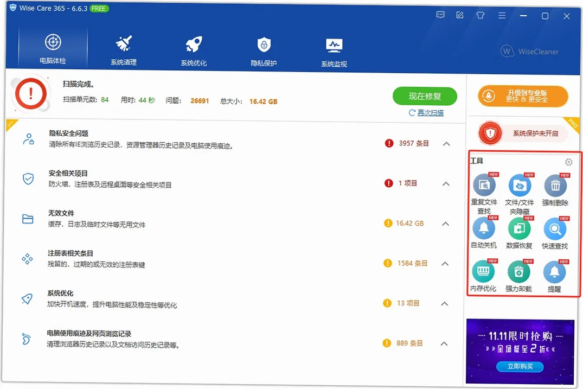Click 立即购买 in the 11.11 banner

coord(520,366)
